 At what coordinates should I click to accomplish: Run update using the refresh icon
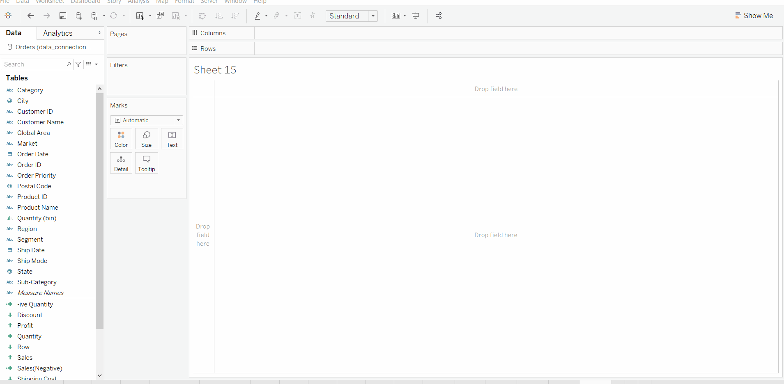[114, 16]
